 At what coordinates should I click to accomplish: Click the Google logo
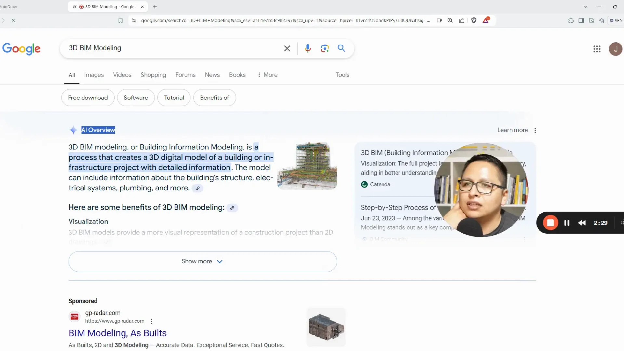click(x=21, y=49)
